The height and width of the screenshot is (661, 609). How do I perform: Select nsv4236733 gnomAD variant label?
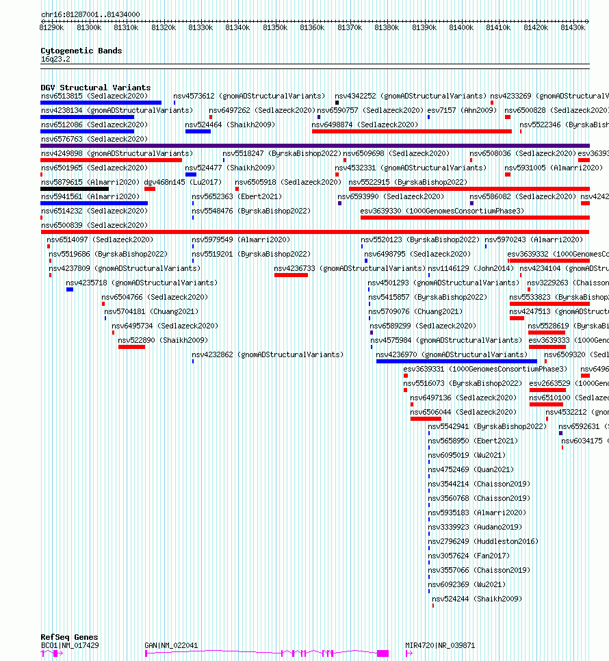coord(350,268)
